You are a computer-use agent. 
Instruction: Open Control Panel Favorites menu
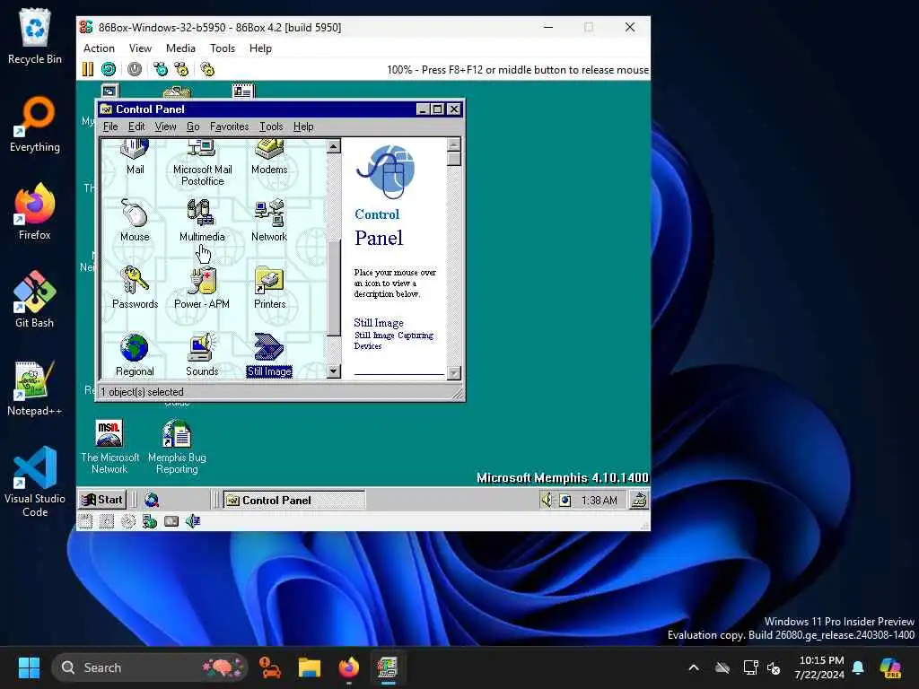click(x=229, y=126)
